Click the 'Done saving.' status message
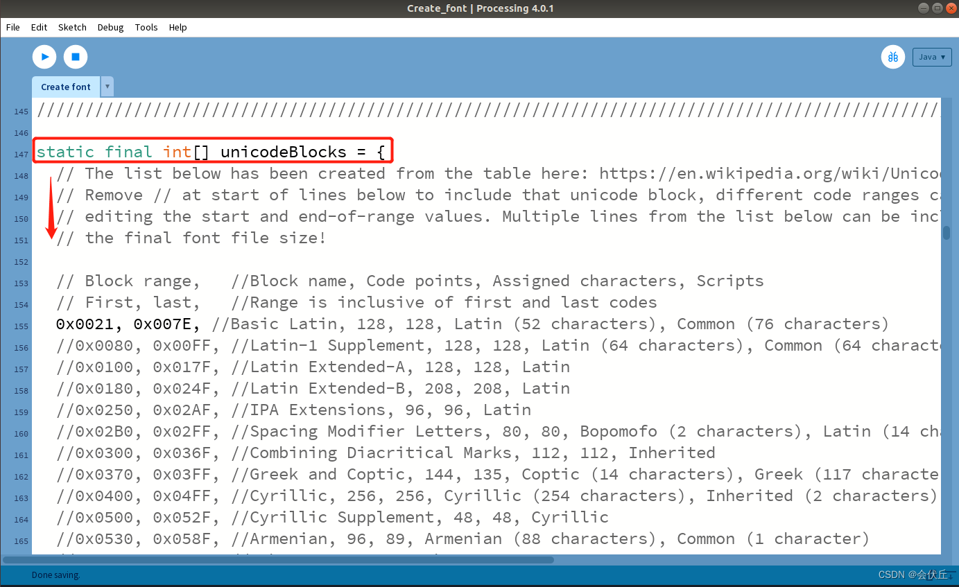The height and width of the screenshot is (587, 959). tap(56, 575)
